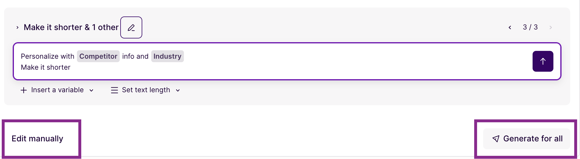Open the Set text length dropdown arrow

(178, 90)
